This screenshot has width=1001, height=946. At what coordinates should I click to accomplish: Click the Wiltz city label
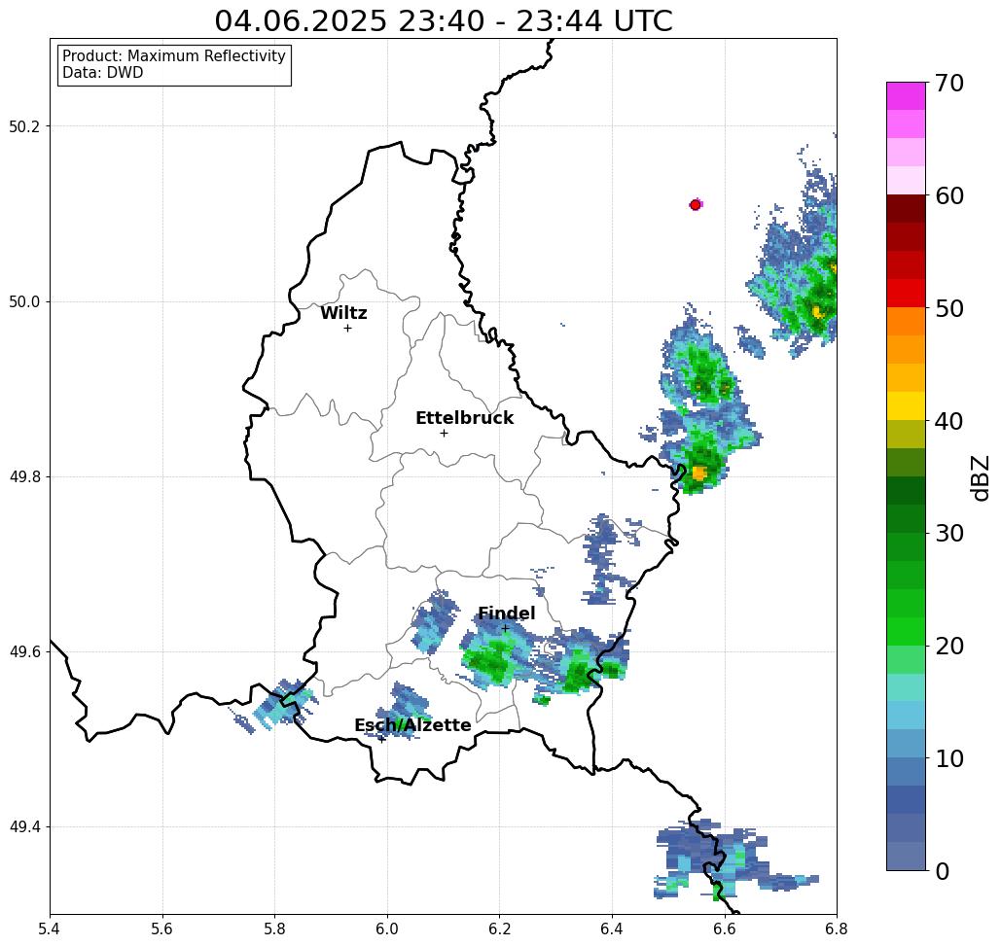point(343,313)
